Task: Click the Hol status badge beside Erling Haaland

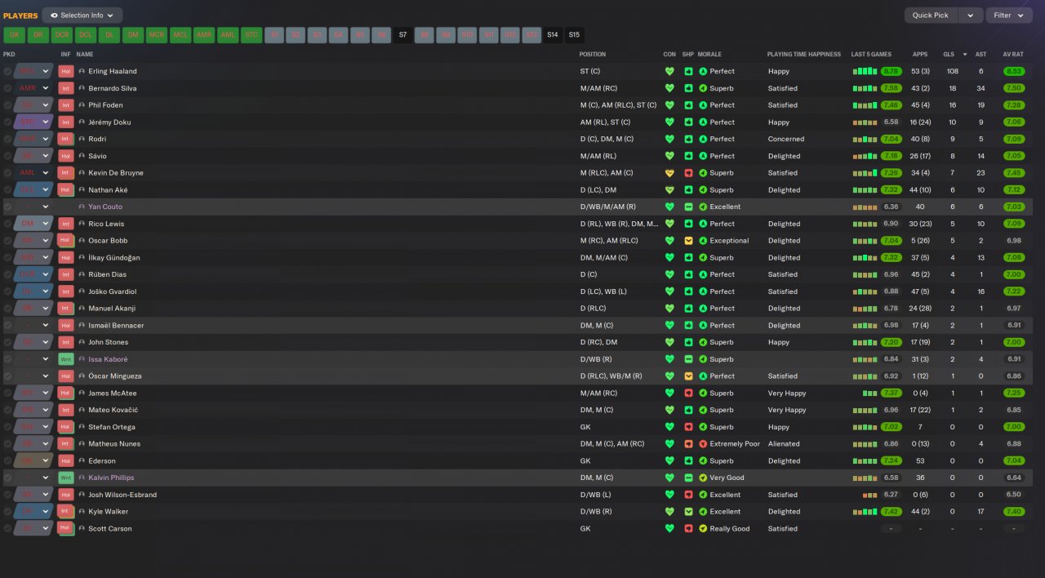Action: 65,71
